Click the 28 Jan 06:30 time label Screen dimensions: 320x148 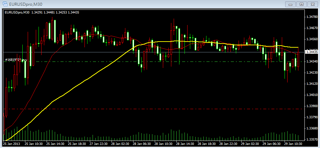(142, 144)
